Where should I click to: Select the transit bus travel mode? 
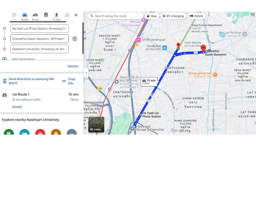pos(46,15)
